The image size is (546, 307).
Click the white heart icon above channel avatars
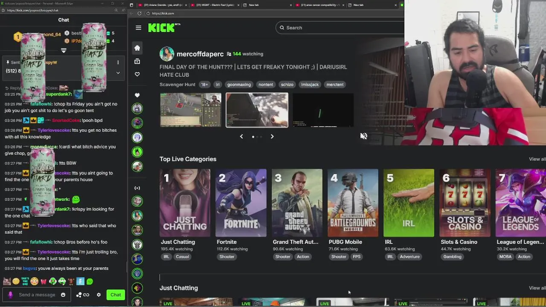click(x=137, y=95)
